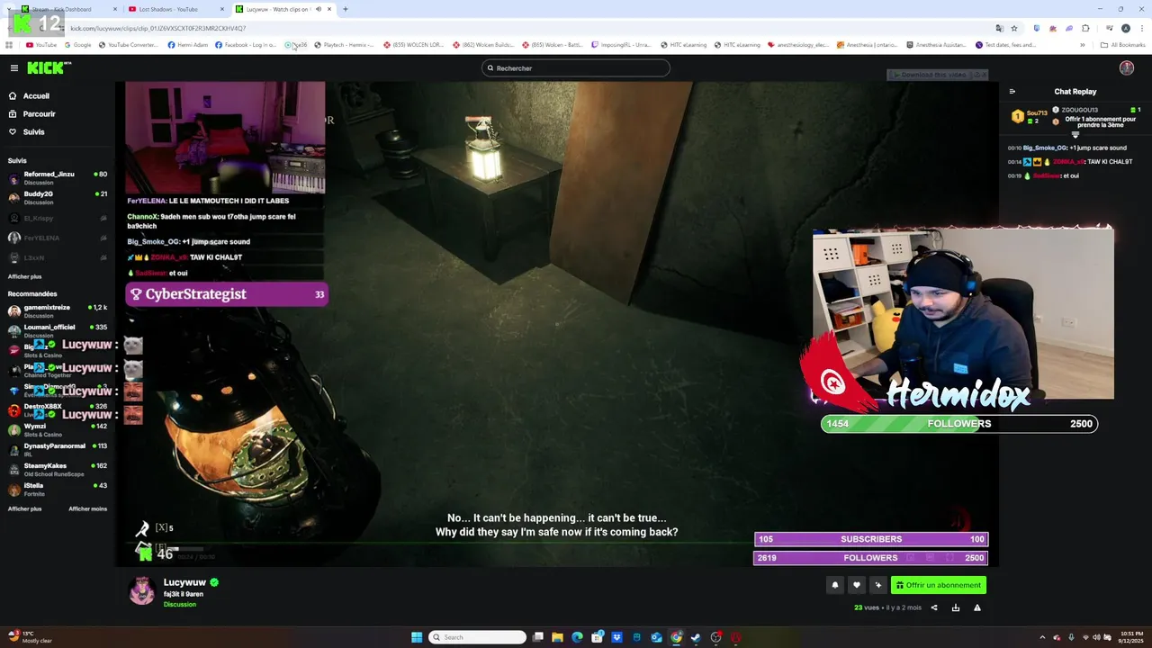
Task: Report the clip with warning icon
Action: [x=976, y=607]
